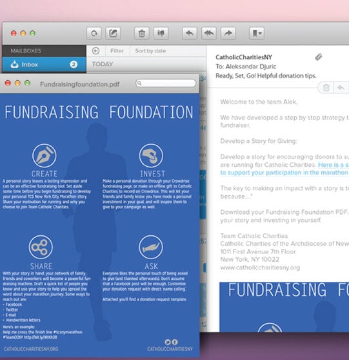Screen dimensions: 349x360
Task: Reply all using double-arrow icon
Action: click(209, 34)
